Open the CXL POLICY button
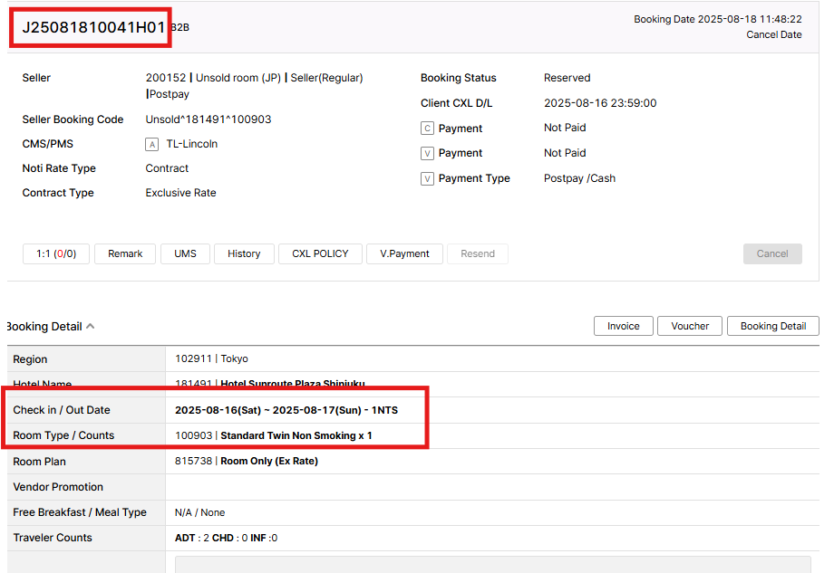 click(320, 254)
